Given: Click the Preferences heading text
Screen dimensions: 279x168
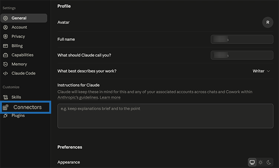Looking at the screenshot, I should (70, 147).
